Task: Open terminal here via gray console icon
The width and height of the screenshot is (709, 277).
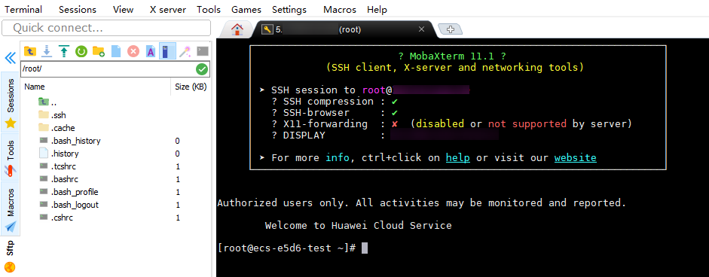Action: [x=203, y=51]
